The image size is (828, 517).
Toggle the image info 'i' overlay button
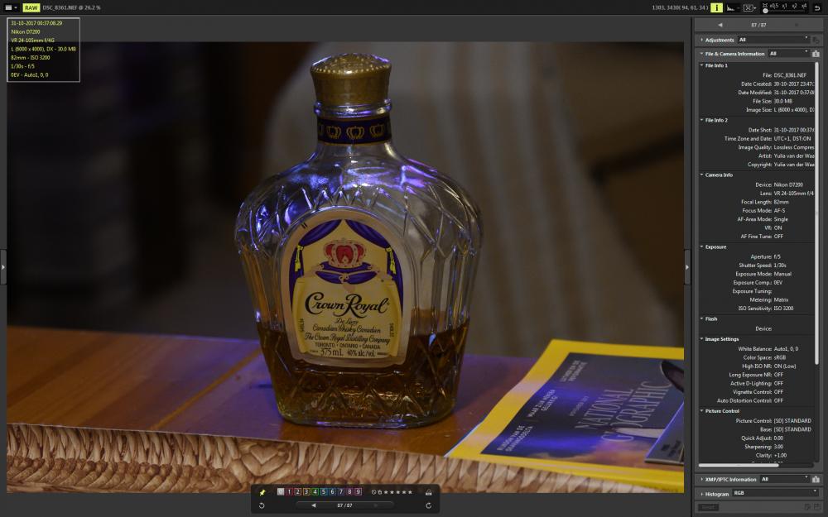716,8
